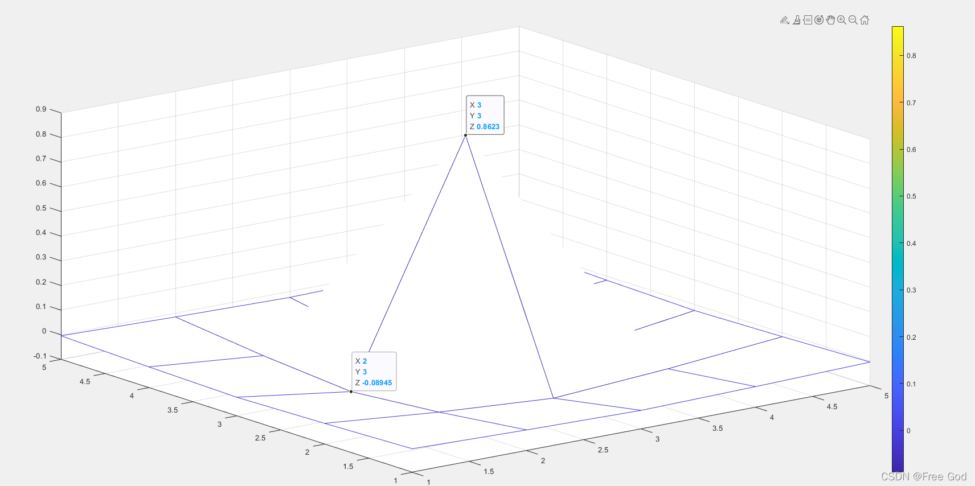This screenshot has height=486, width=975.
Task: Select the Rotate 3D tool
Action: pos(819,20)
